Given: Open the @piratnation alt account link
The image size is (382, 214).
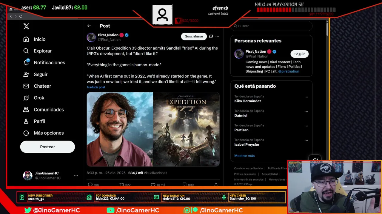Looking at the screenshot, I should point(289,71).
